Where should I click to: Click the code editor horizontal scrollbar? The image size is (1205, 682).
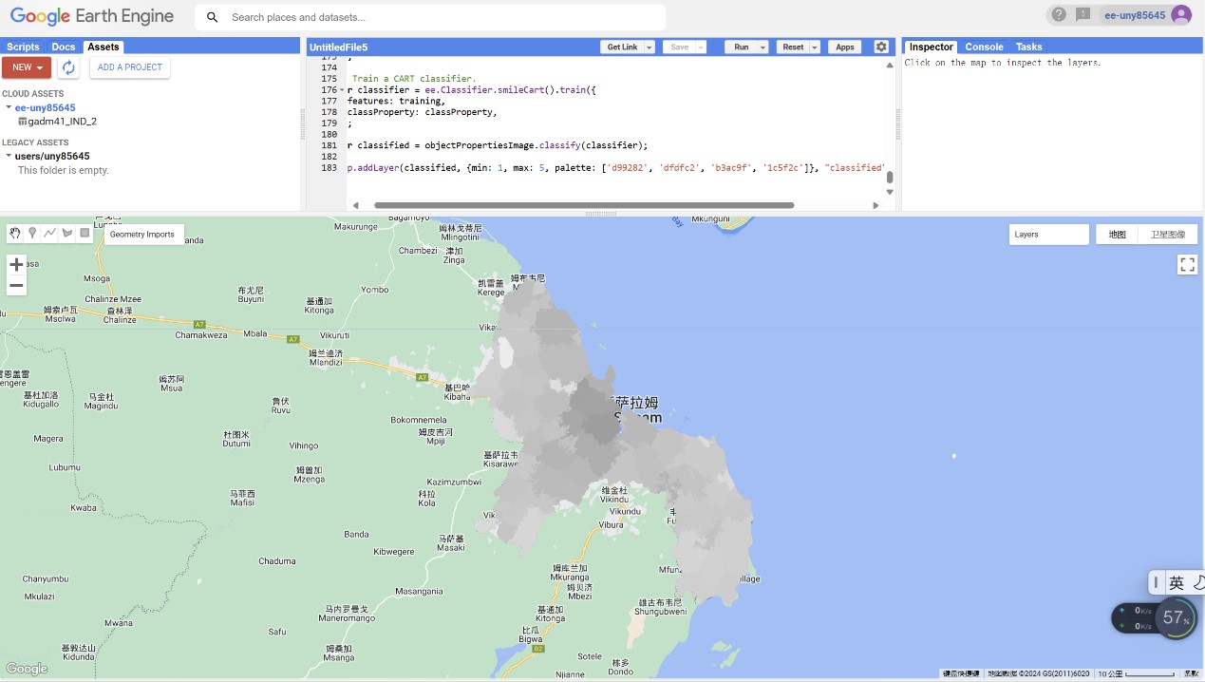tap(584, 205)
